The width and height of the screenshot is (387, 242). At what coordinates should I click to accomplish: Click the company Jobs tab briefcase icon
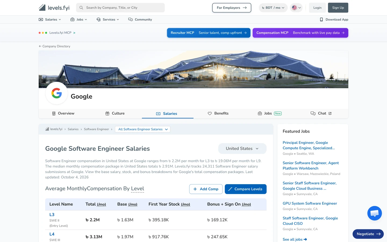click(260, 113)
